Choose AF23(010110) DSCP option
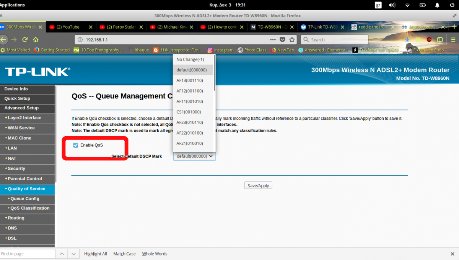 (193, 122)
